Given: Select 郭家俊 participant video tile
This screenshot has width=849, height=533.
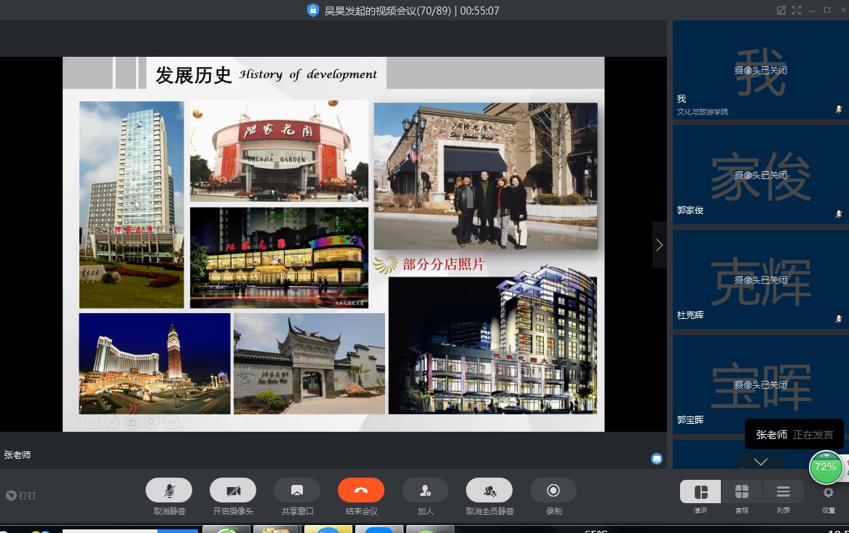Looking at the screenshot, I should click(760, 175).
